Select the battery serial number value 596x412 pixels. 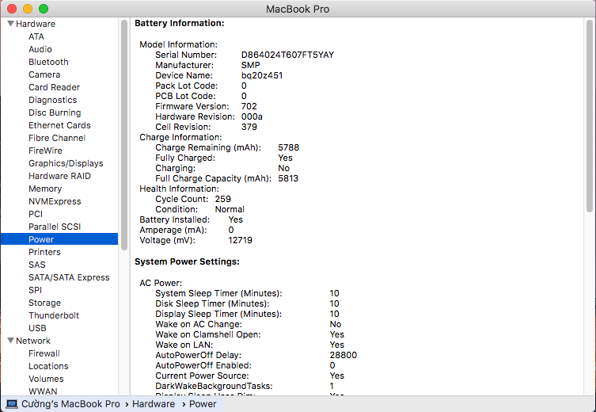[287, 55]
